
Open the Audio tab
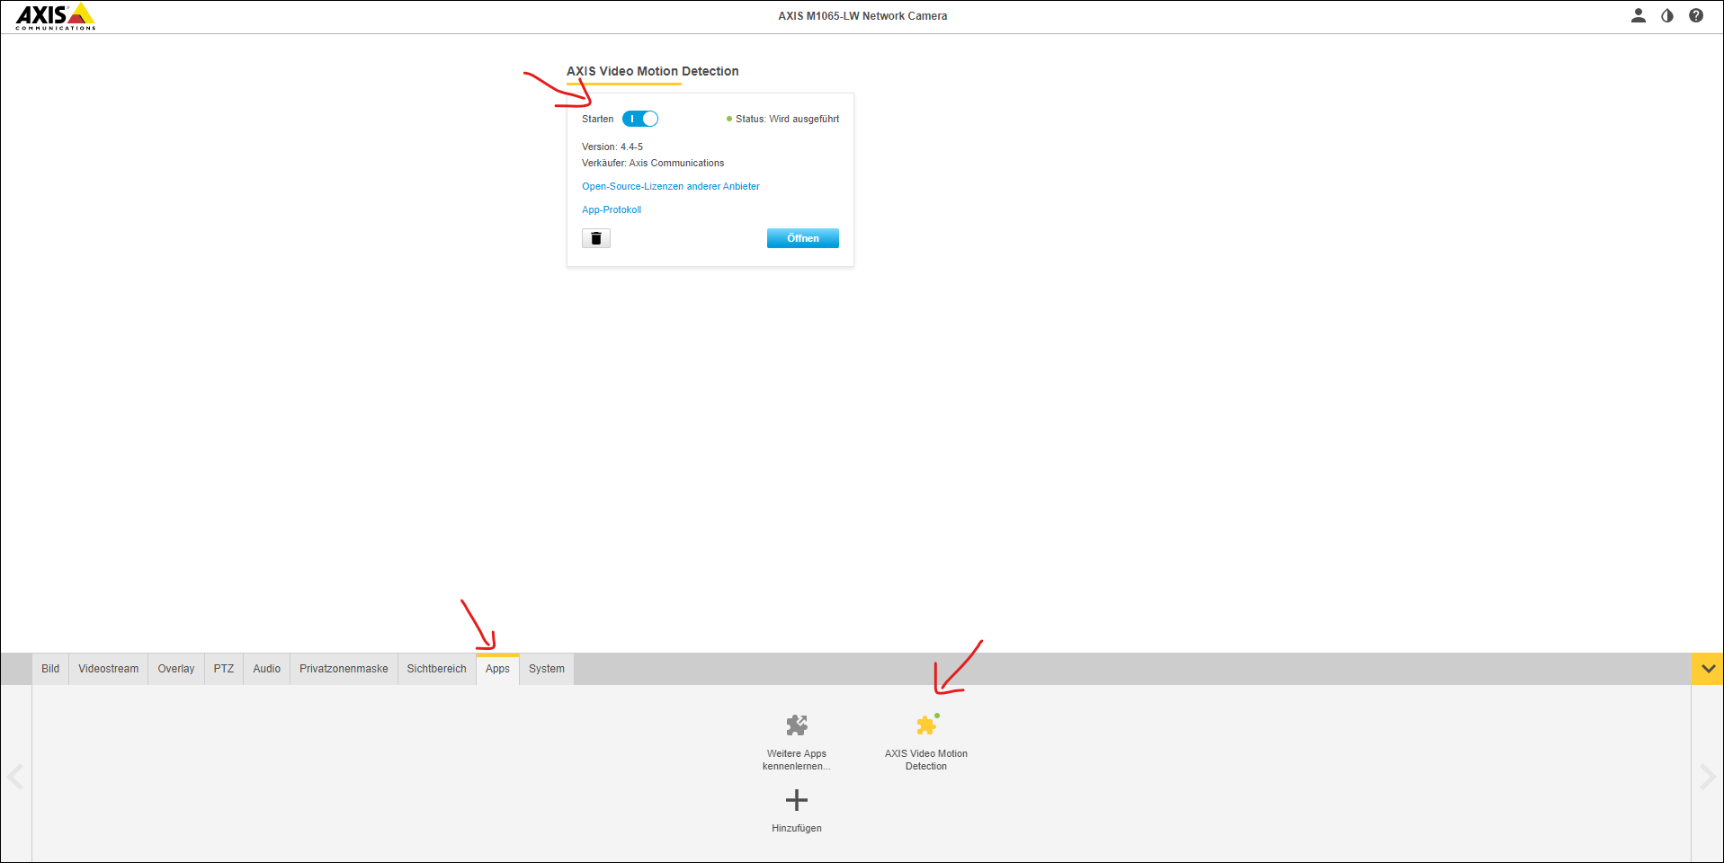pos(267,669)
